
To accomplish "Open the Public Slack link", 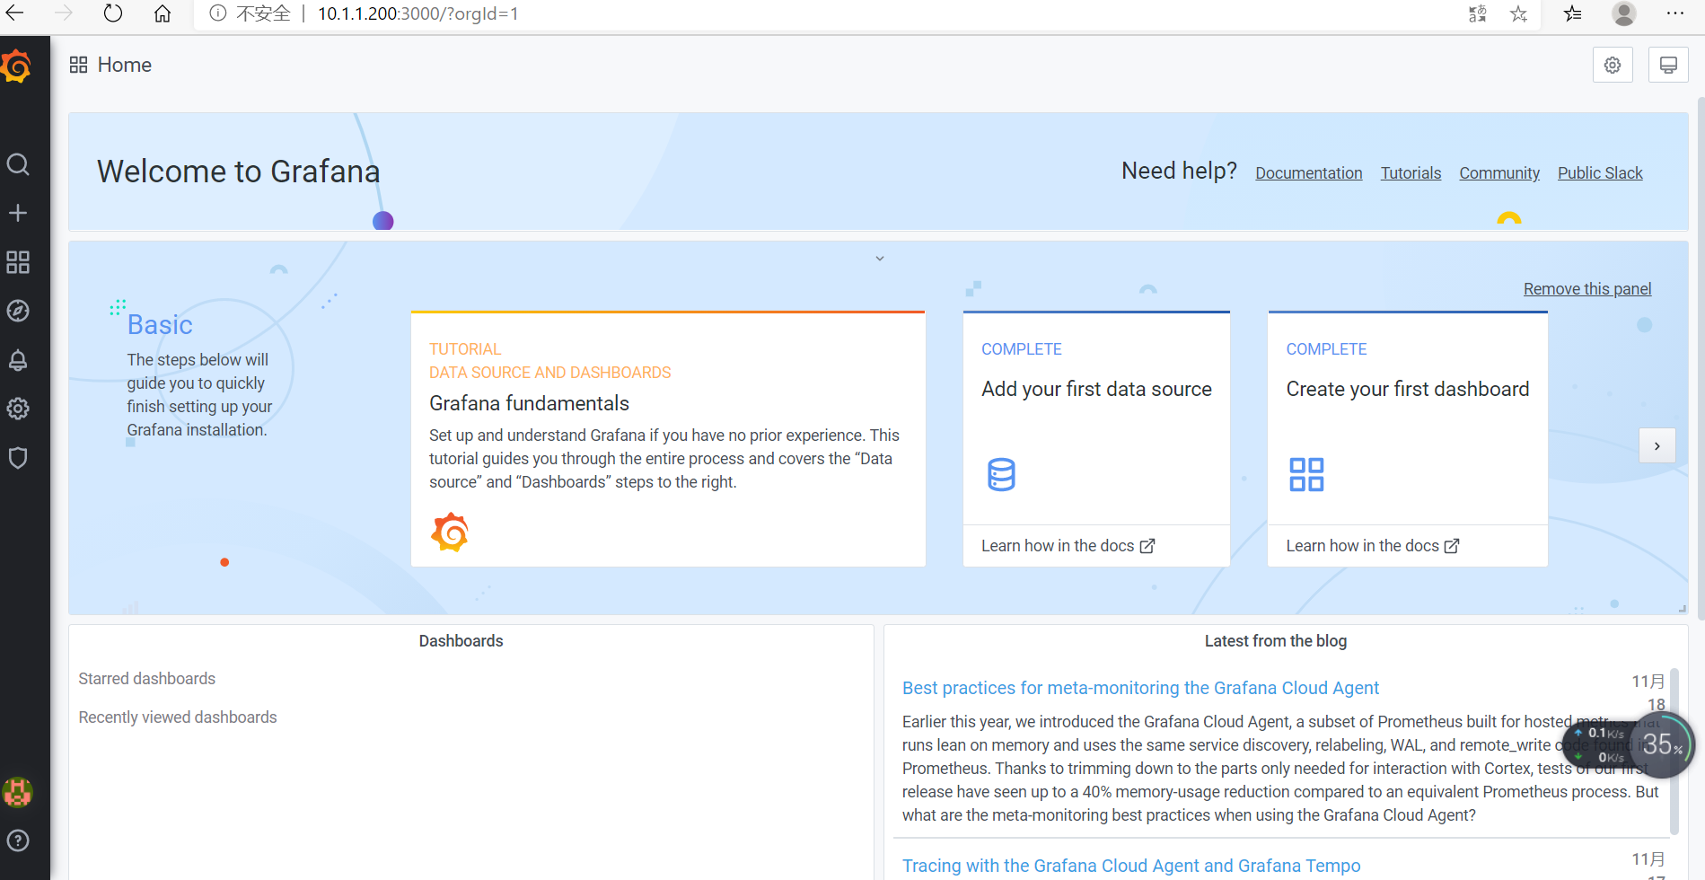I will click(x=1600, y=172).
